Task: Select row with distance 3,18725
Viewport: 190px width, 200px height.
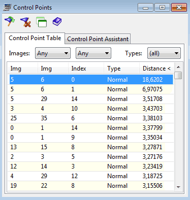Action: click(91, 176)
